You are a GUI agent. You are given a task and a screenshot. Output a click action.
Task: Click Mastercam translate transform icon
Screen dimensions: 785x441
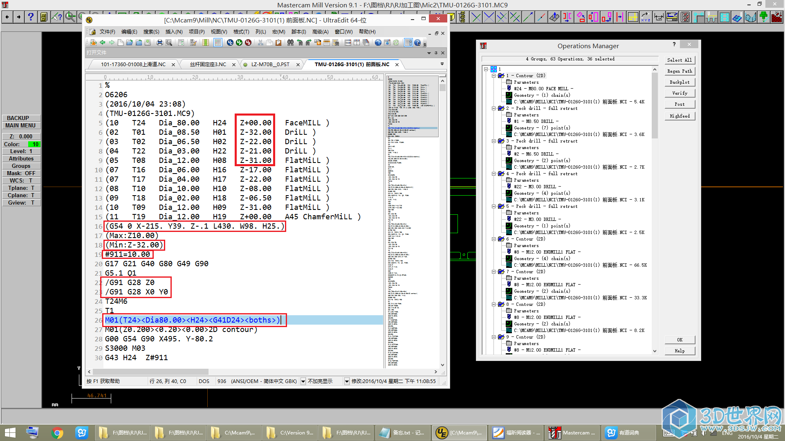coord(607,17)
